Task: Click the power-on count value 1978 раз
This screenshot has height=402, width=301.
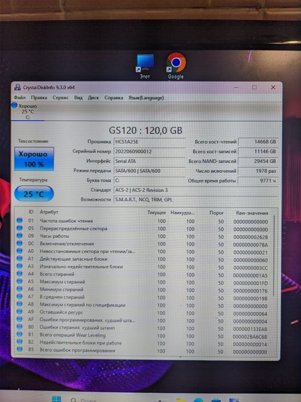Action: [258, 171]
